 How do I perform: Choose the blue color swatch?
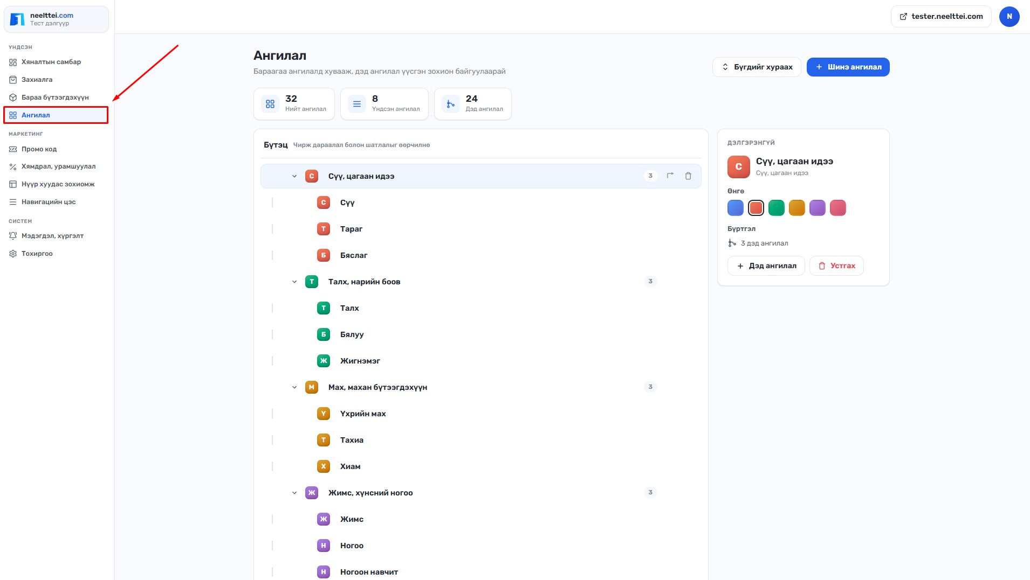pos(736,208)
